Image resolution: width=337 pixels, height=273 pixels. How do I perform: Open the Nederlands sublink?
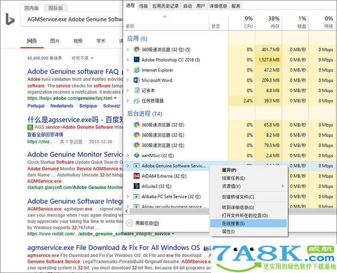click(x=62, y=106)
